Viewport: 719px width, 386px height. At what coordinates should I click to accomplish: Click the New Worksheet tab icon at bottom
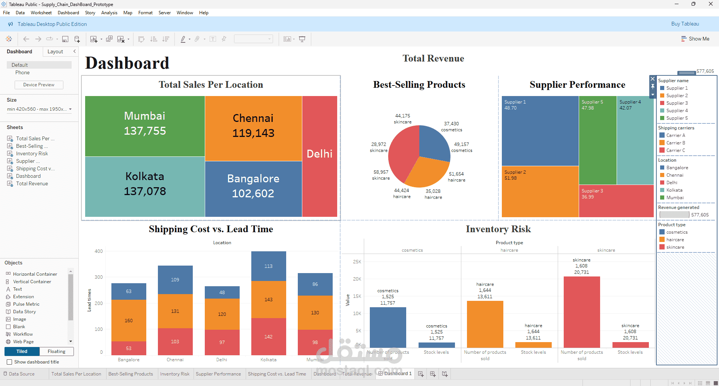coord(421,374)
